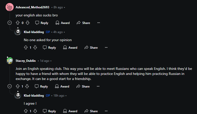
Task: Reply to Stacey_Dublin's comment
Action: (x=41, y=87)
